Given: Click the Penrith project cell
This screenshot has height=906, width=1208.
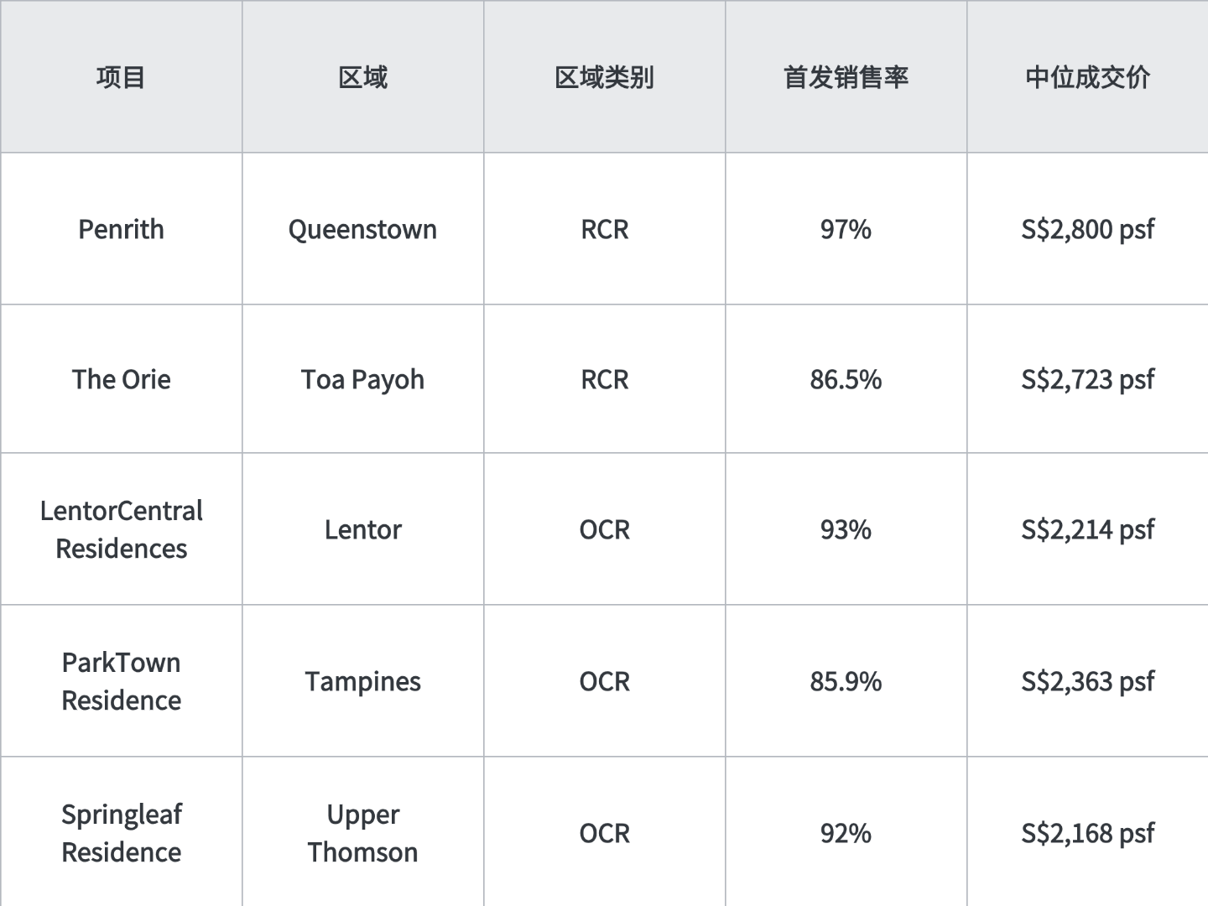Looking at the screenshot, I should (121, 229).
